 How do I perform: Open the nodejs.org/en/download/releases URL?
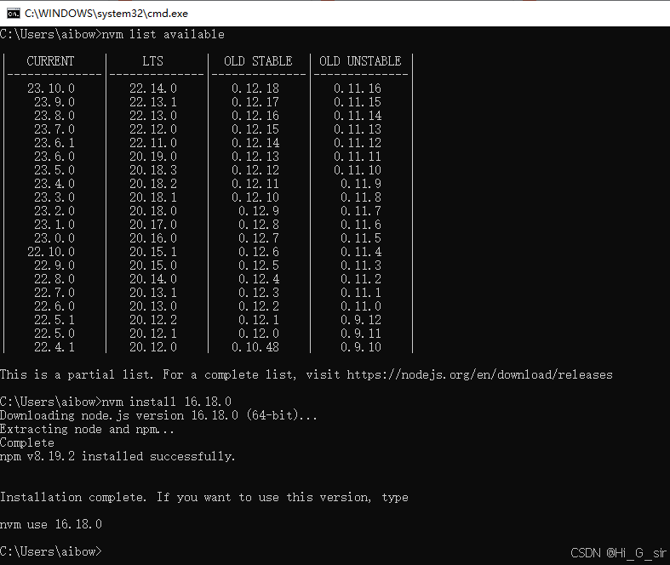tap(479, 374)
